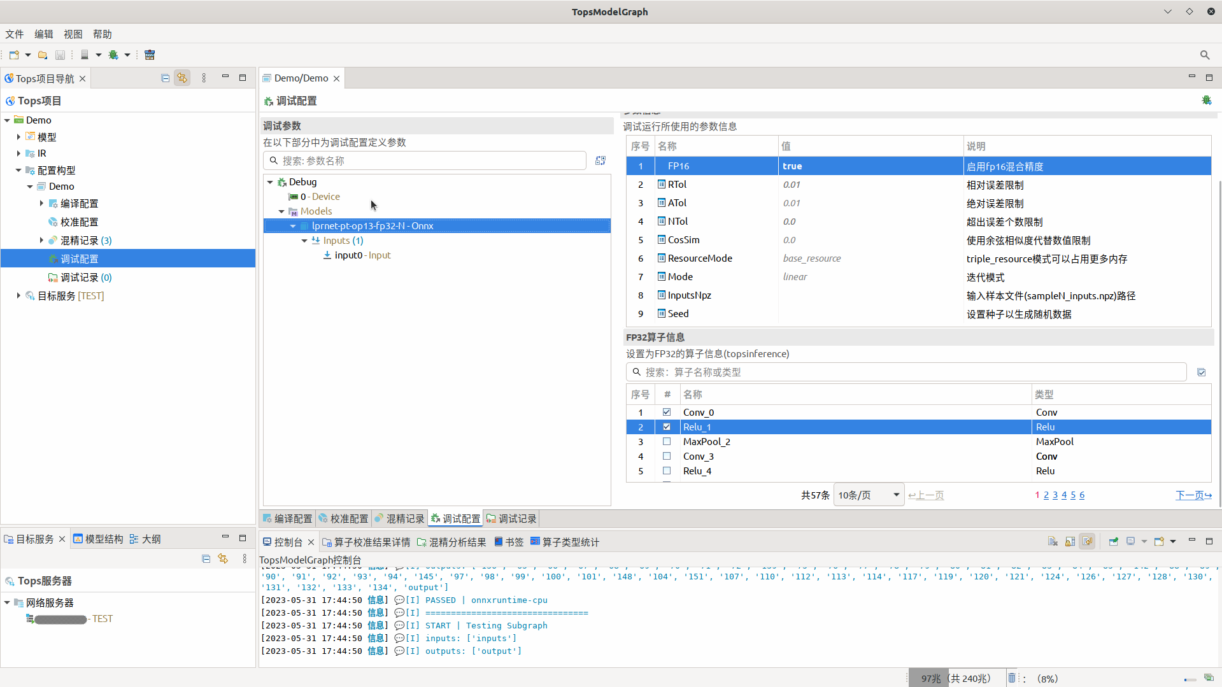The width and height of the screenshot is (1222, 687).
Task: Collapse the 配置构型 tree node
Action: (18, 170)
